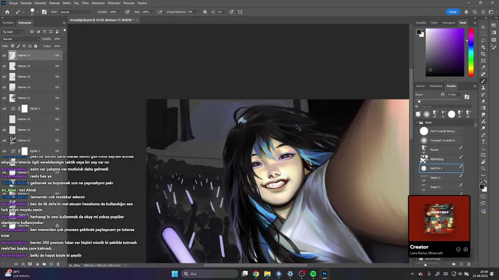Select the Lasso tool
Screen dimensions: 499x280
coord(483,40)
